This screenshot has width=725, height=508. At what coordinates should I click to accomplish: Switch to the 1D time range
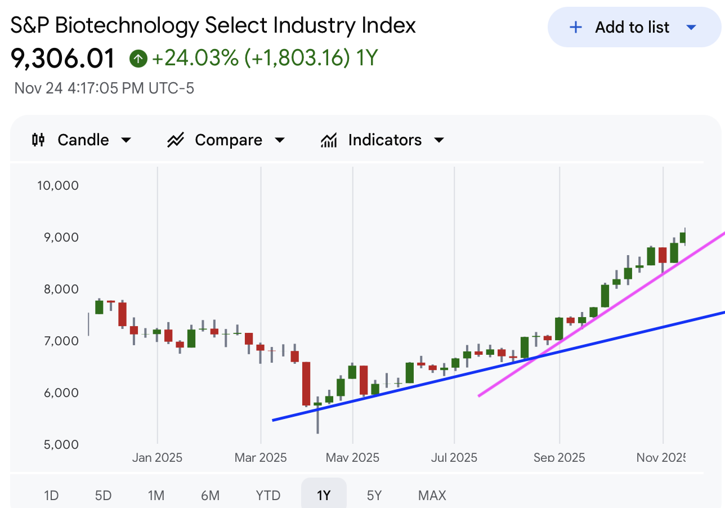pos(51,496)
